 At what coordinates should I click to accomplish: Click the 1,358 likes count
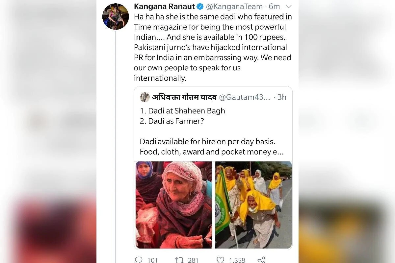[x=237, y=260]
